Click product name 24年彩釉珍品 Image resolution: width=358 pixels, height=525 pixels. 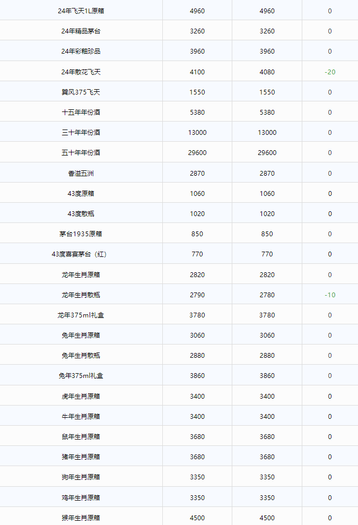tap(81, 51)
